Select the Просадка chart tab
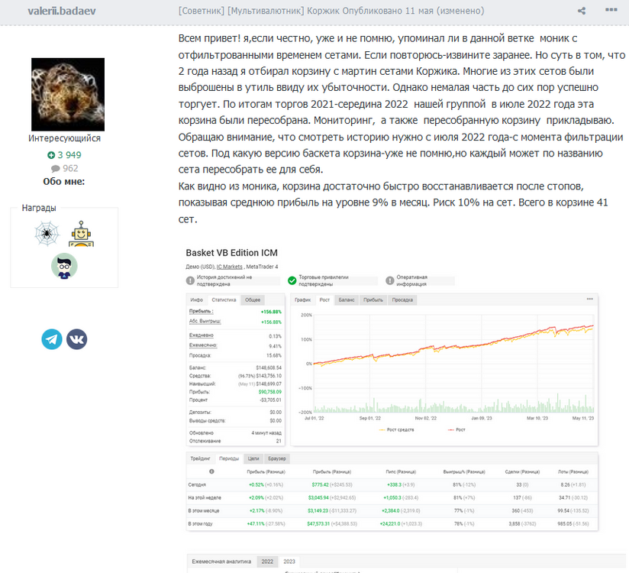The height and width of the screenshot is (573, 629). click(402, 300)
